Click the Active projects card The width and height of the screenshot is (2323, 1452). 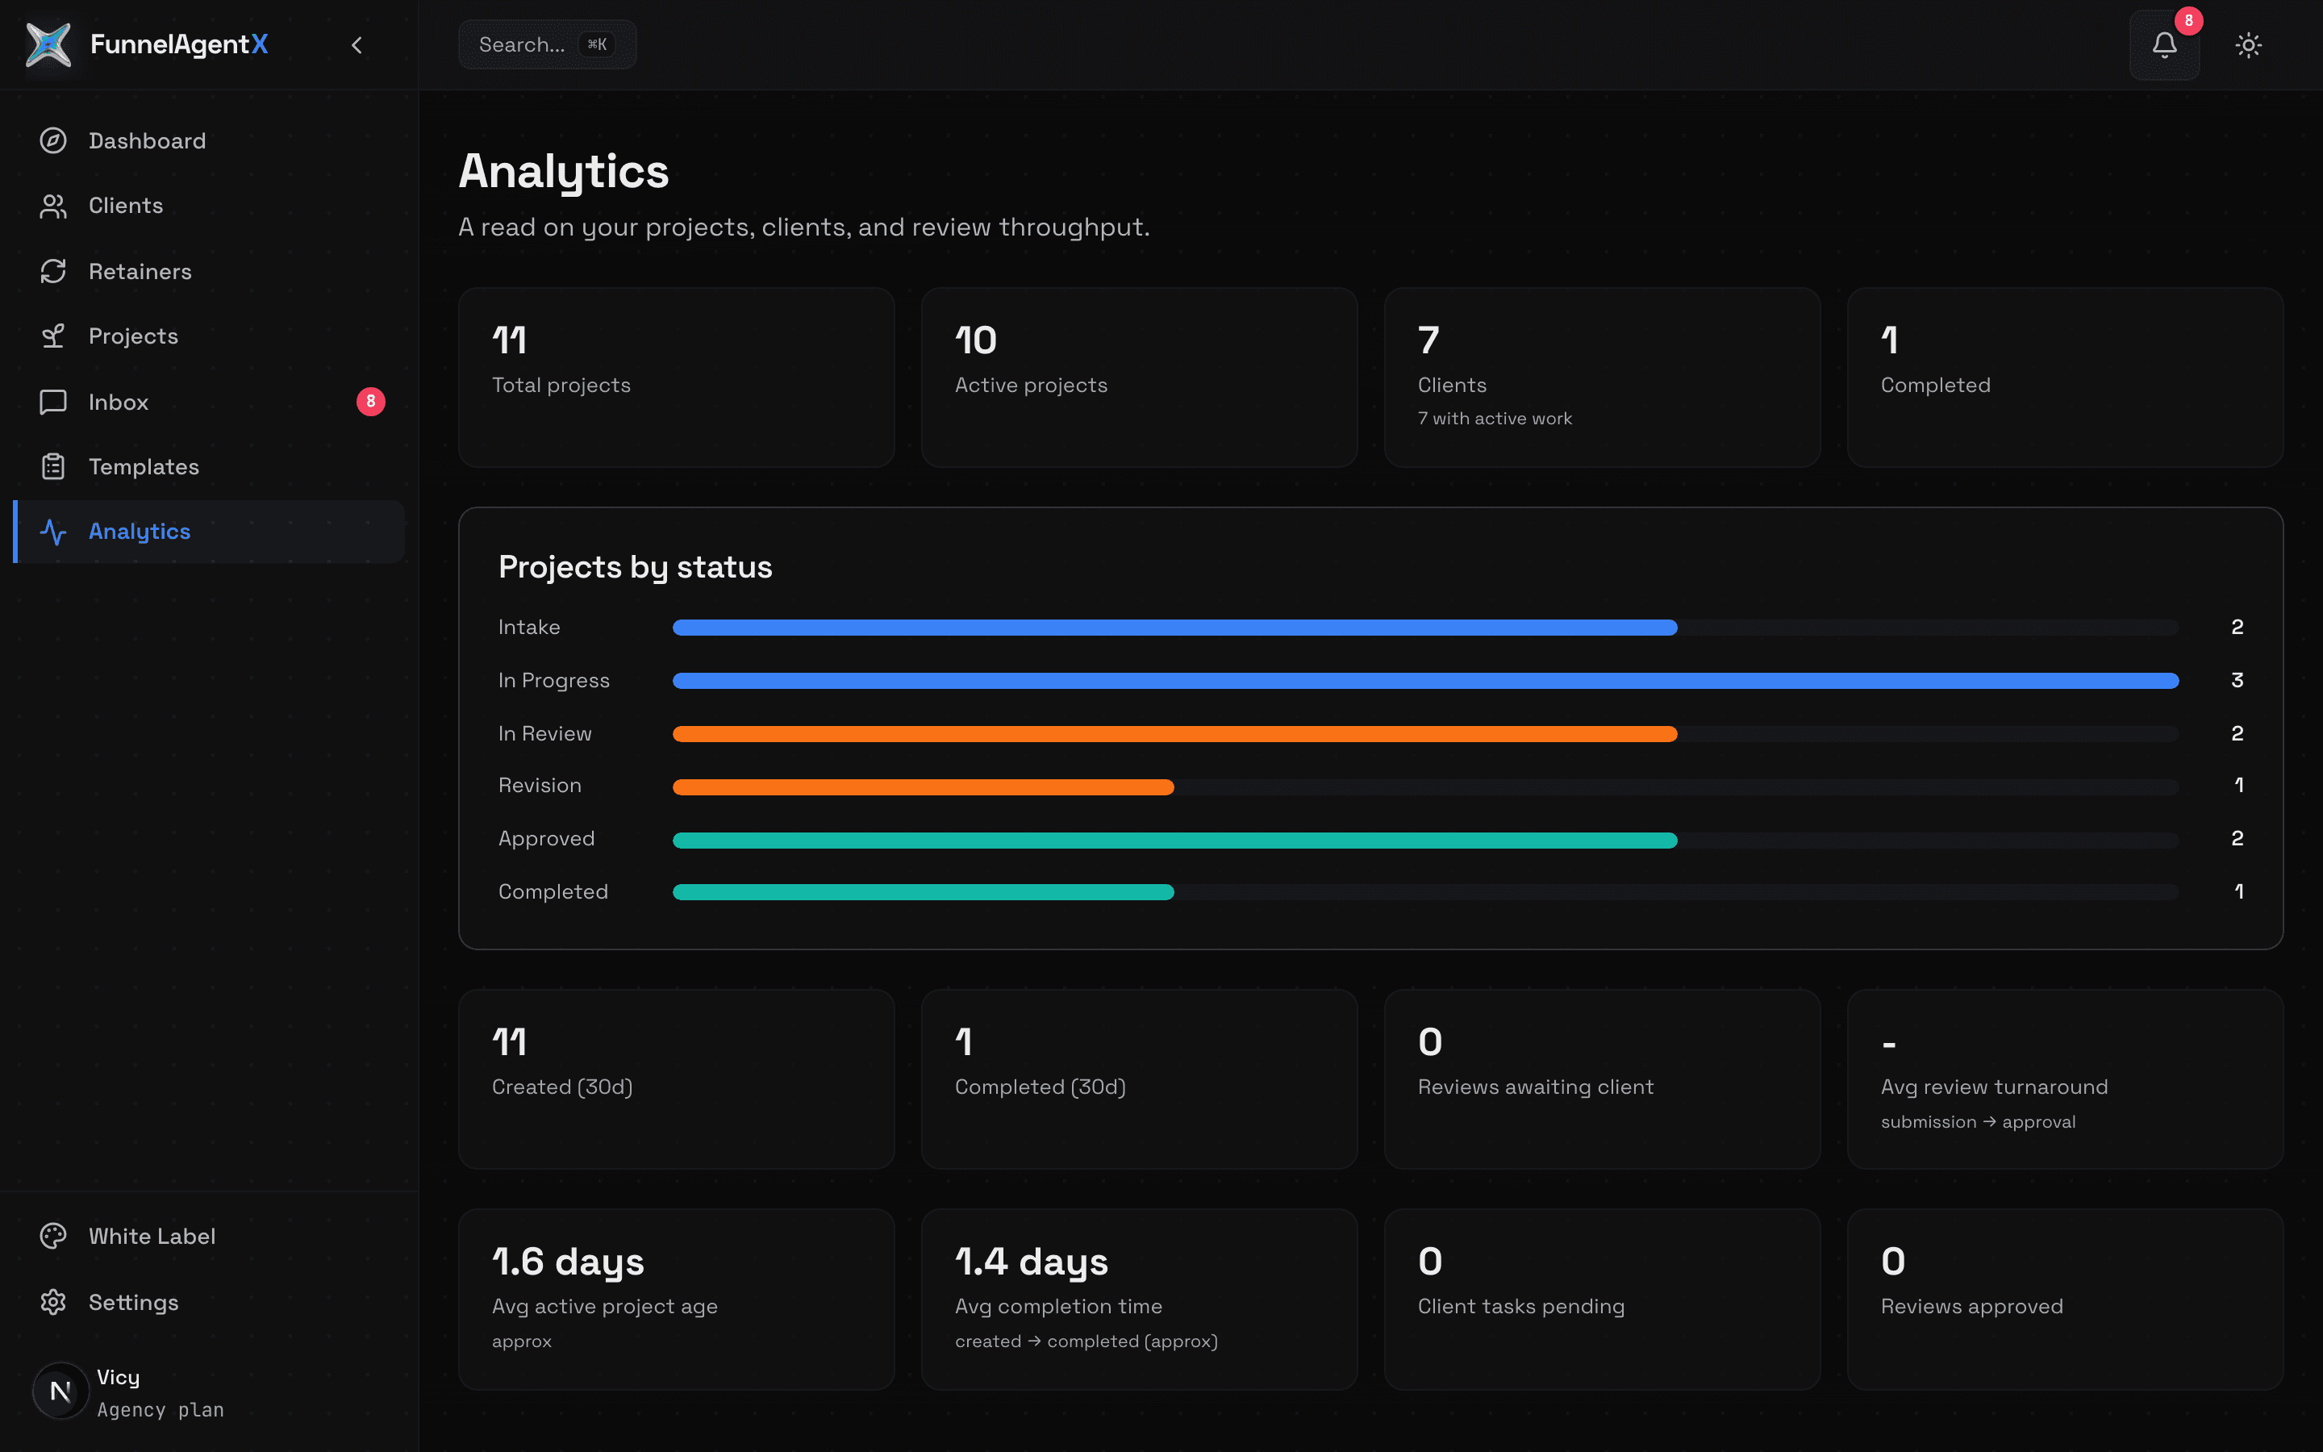(1140, 378)
